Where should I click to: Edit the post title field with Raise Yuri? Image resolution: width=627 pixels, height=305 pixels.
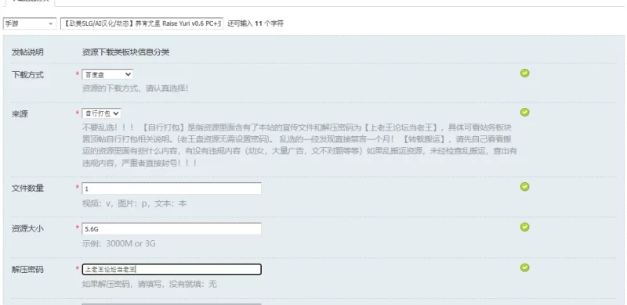[x=142, y=23]
